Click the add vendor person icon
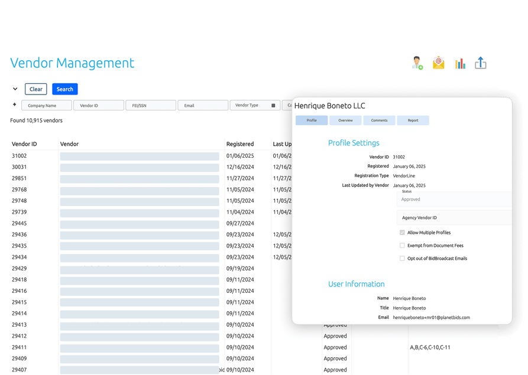 pos(417,63)
